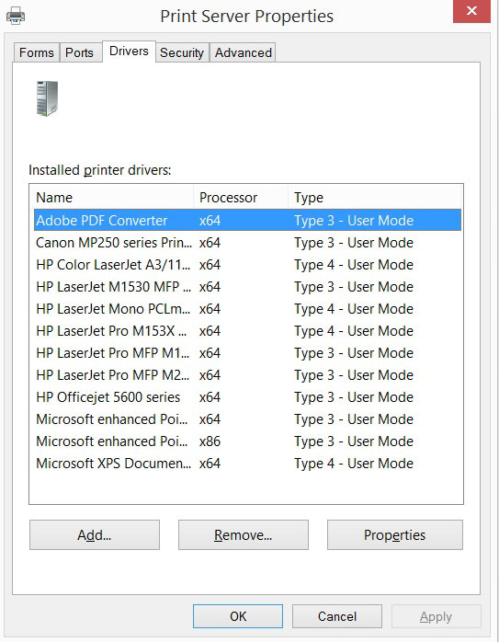Pick the HP LaserJet M1530 MFP driver

(247, 287)
